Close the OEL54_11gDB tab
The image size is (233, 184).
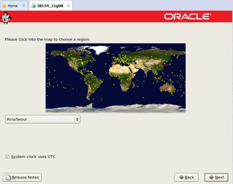[x=68, y=6]
